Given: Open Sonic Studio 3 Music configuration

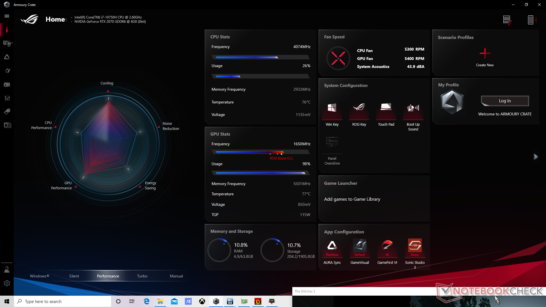Looking at the screenshot, I should coord(415,254).
